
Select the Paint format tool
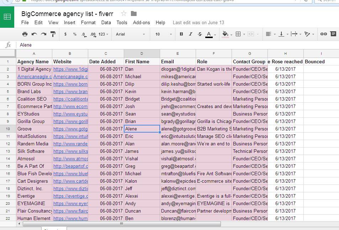(x=52, y=34)
